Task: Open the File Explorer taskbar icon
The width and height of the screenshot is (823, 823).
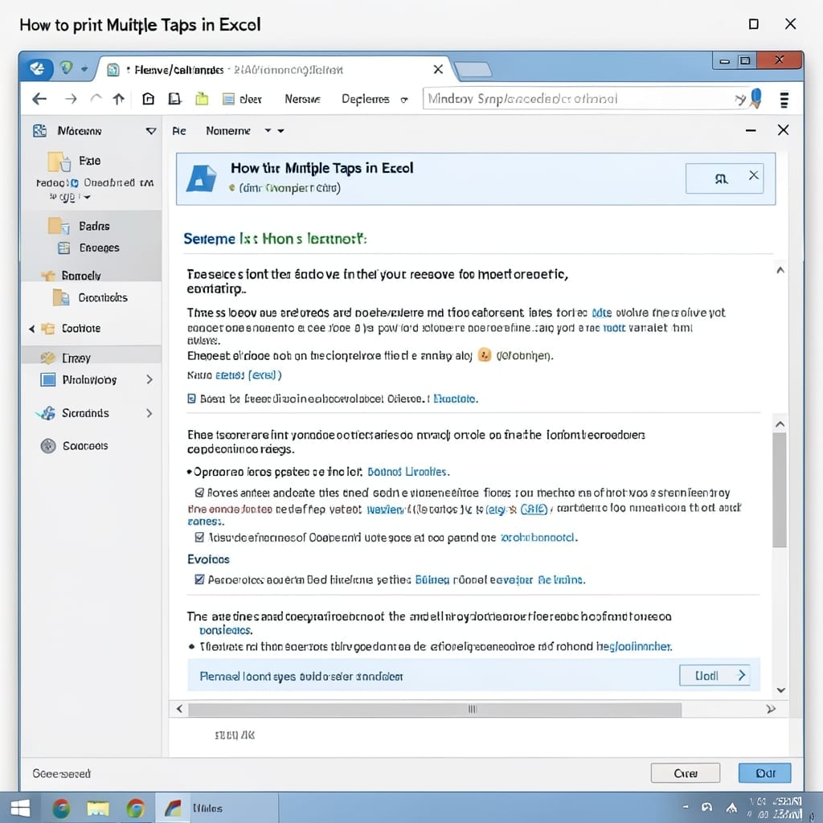Action: pos(97,809)
